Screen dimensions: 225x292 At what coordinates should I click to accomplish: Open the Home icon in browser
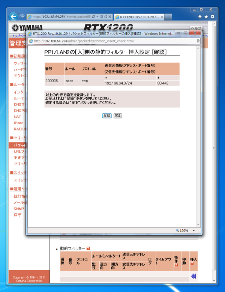pyautogui.click(x=200, y=17)
